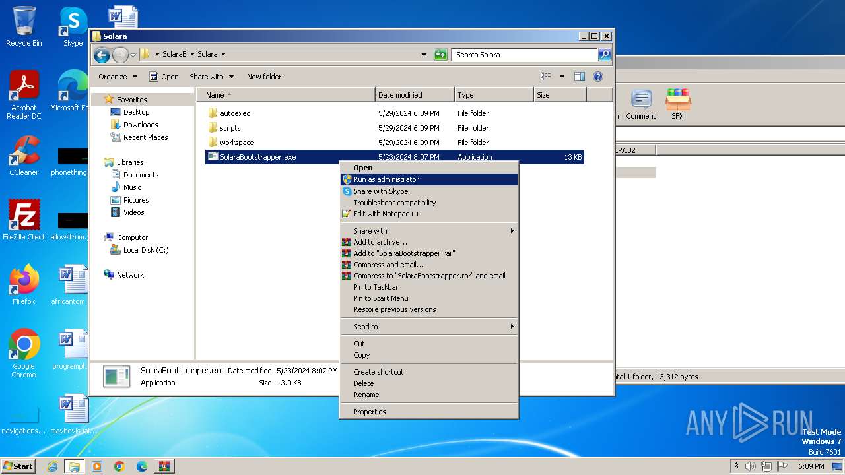Choose Share with Skype
Viewport: 845px width, 475px height.
pyautogui.click(x=428, y=191)
